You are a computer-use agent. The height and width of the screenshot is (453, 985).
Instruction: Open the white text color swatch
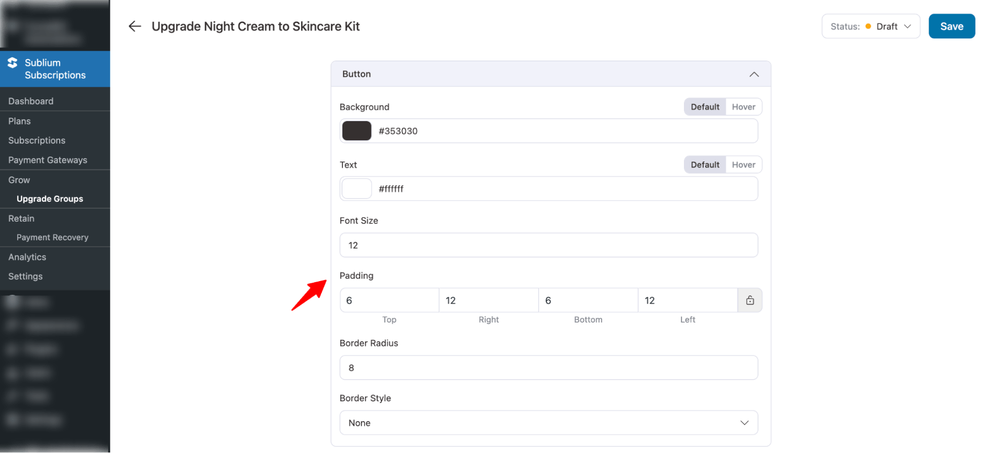coord(357,189)
